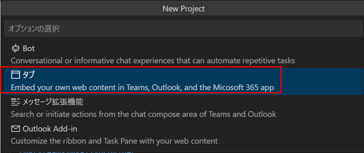Click the メッセージ拡張機能 row's empty right area
The image size is (364, 153).
coord(320,109)
